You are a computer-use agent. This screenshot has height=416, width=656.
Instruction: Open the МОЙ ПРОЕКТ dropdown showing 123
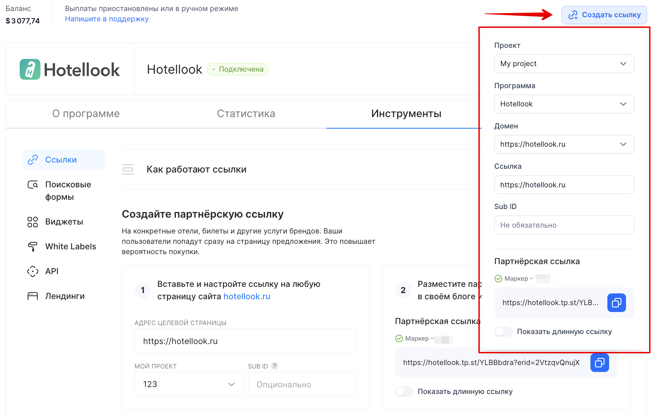[x=189, y=384]
